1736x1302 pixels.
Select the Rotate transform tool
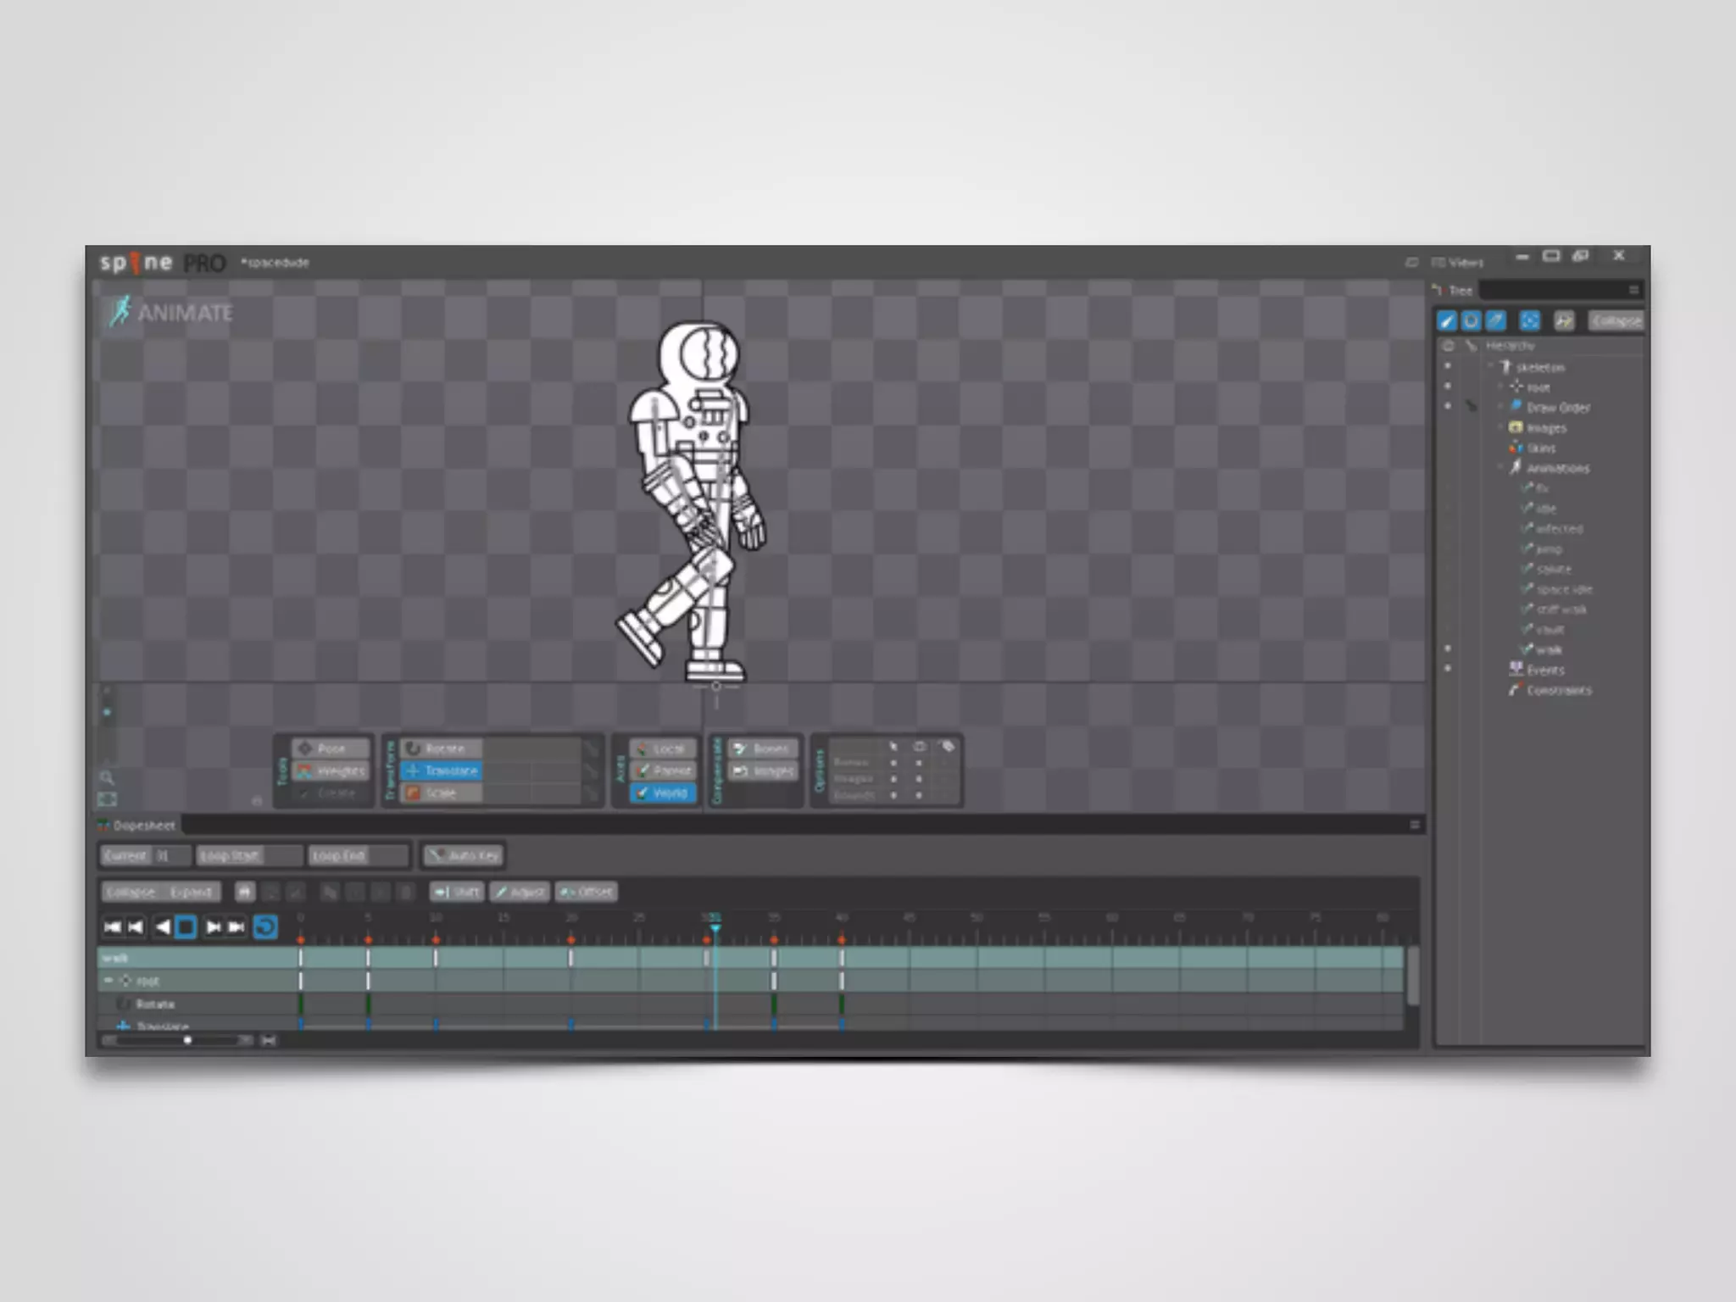click(x=442, y=748)
